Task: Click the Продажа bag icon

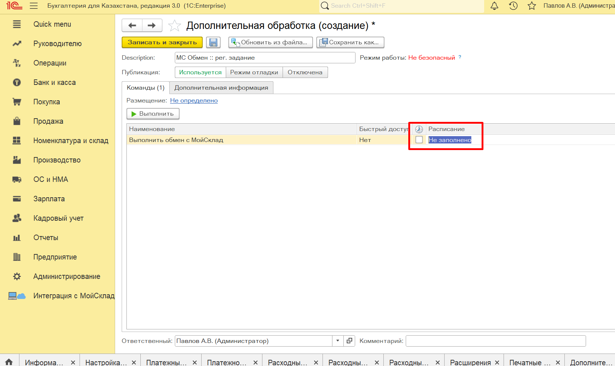Action: pos(17,121)
